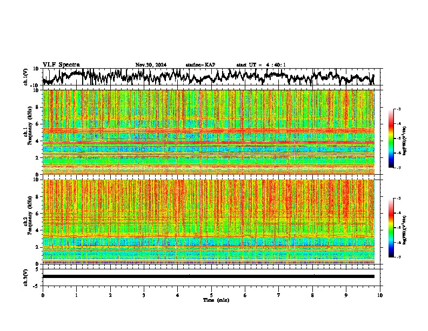Click time axis tick label "0"
Screen dimensions: 428x331
pos(43,295)
